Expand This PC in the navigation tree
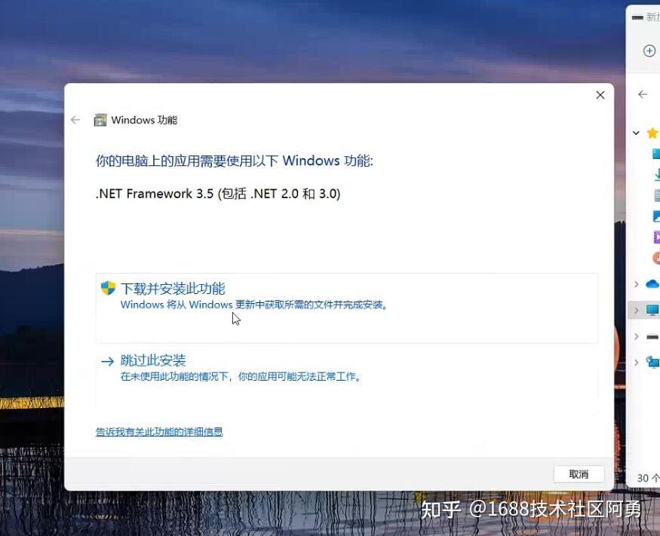 point(637,310)
